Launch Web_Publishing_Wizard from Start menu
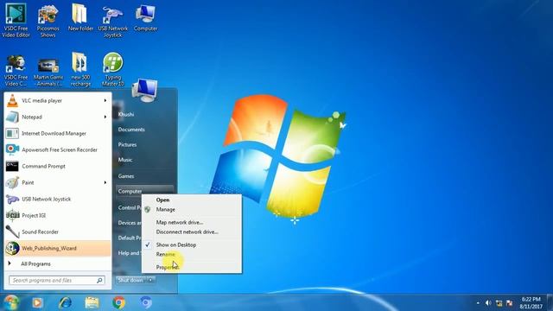 click(58, 248)
